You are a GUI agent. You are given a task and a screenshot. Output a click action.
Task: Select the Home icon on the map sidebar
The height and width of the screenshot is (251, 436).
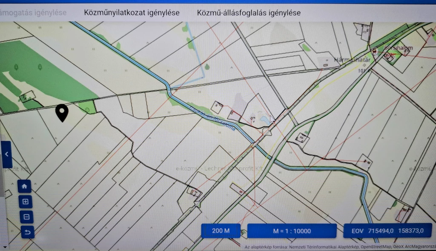25,186
